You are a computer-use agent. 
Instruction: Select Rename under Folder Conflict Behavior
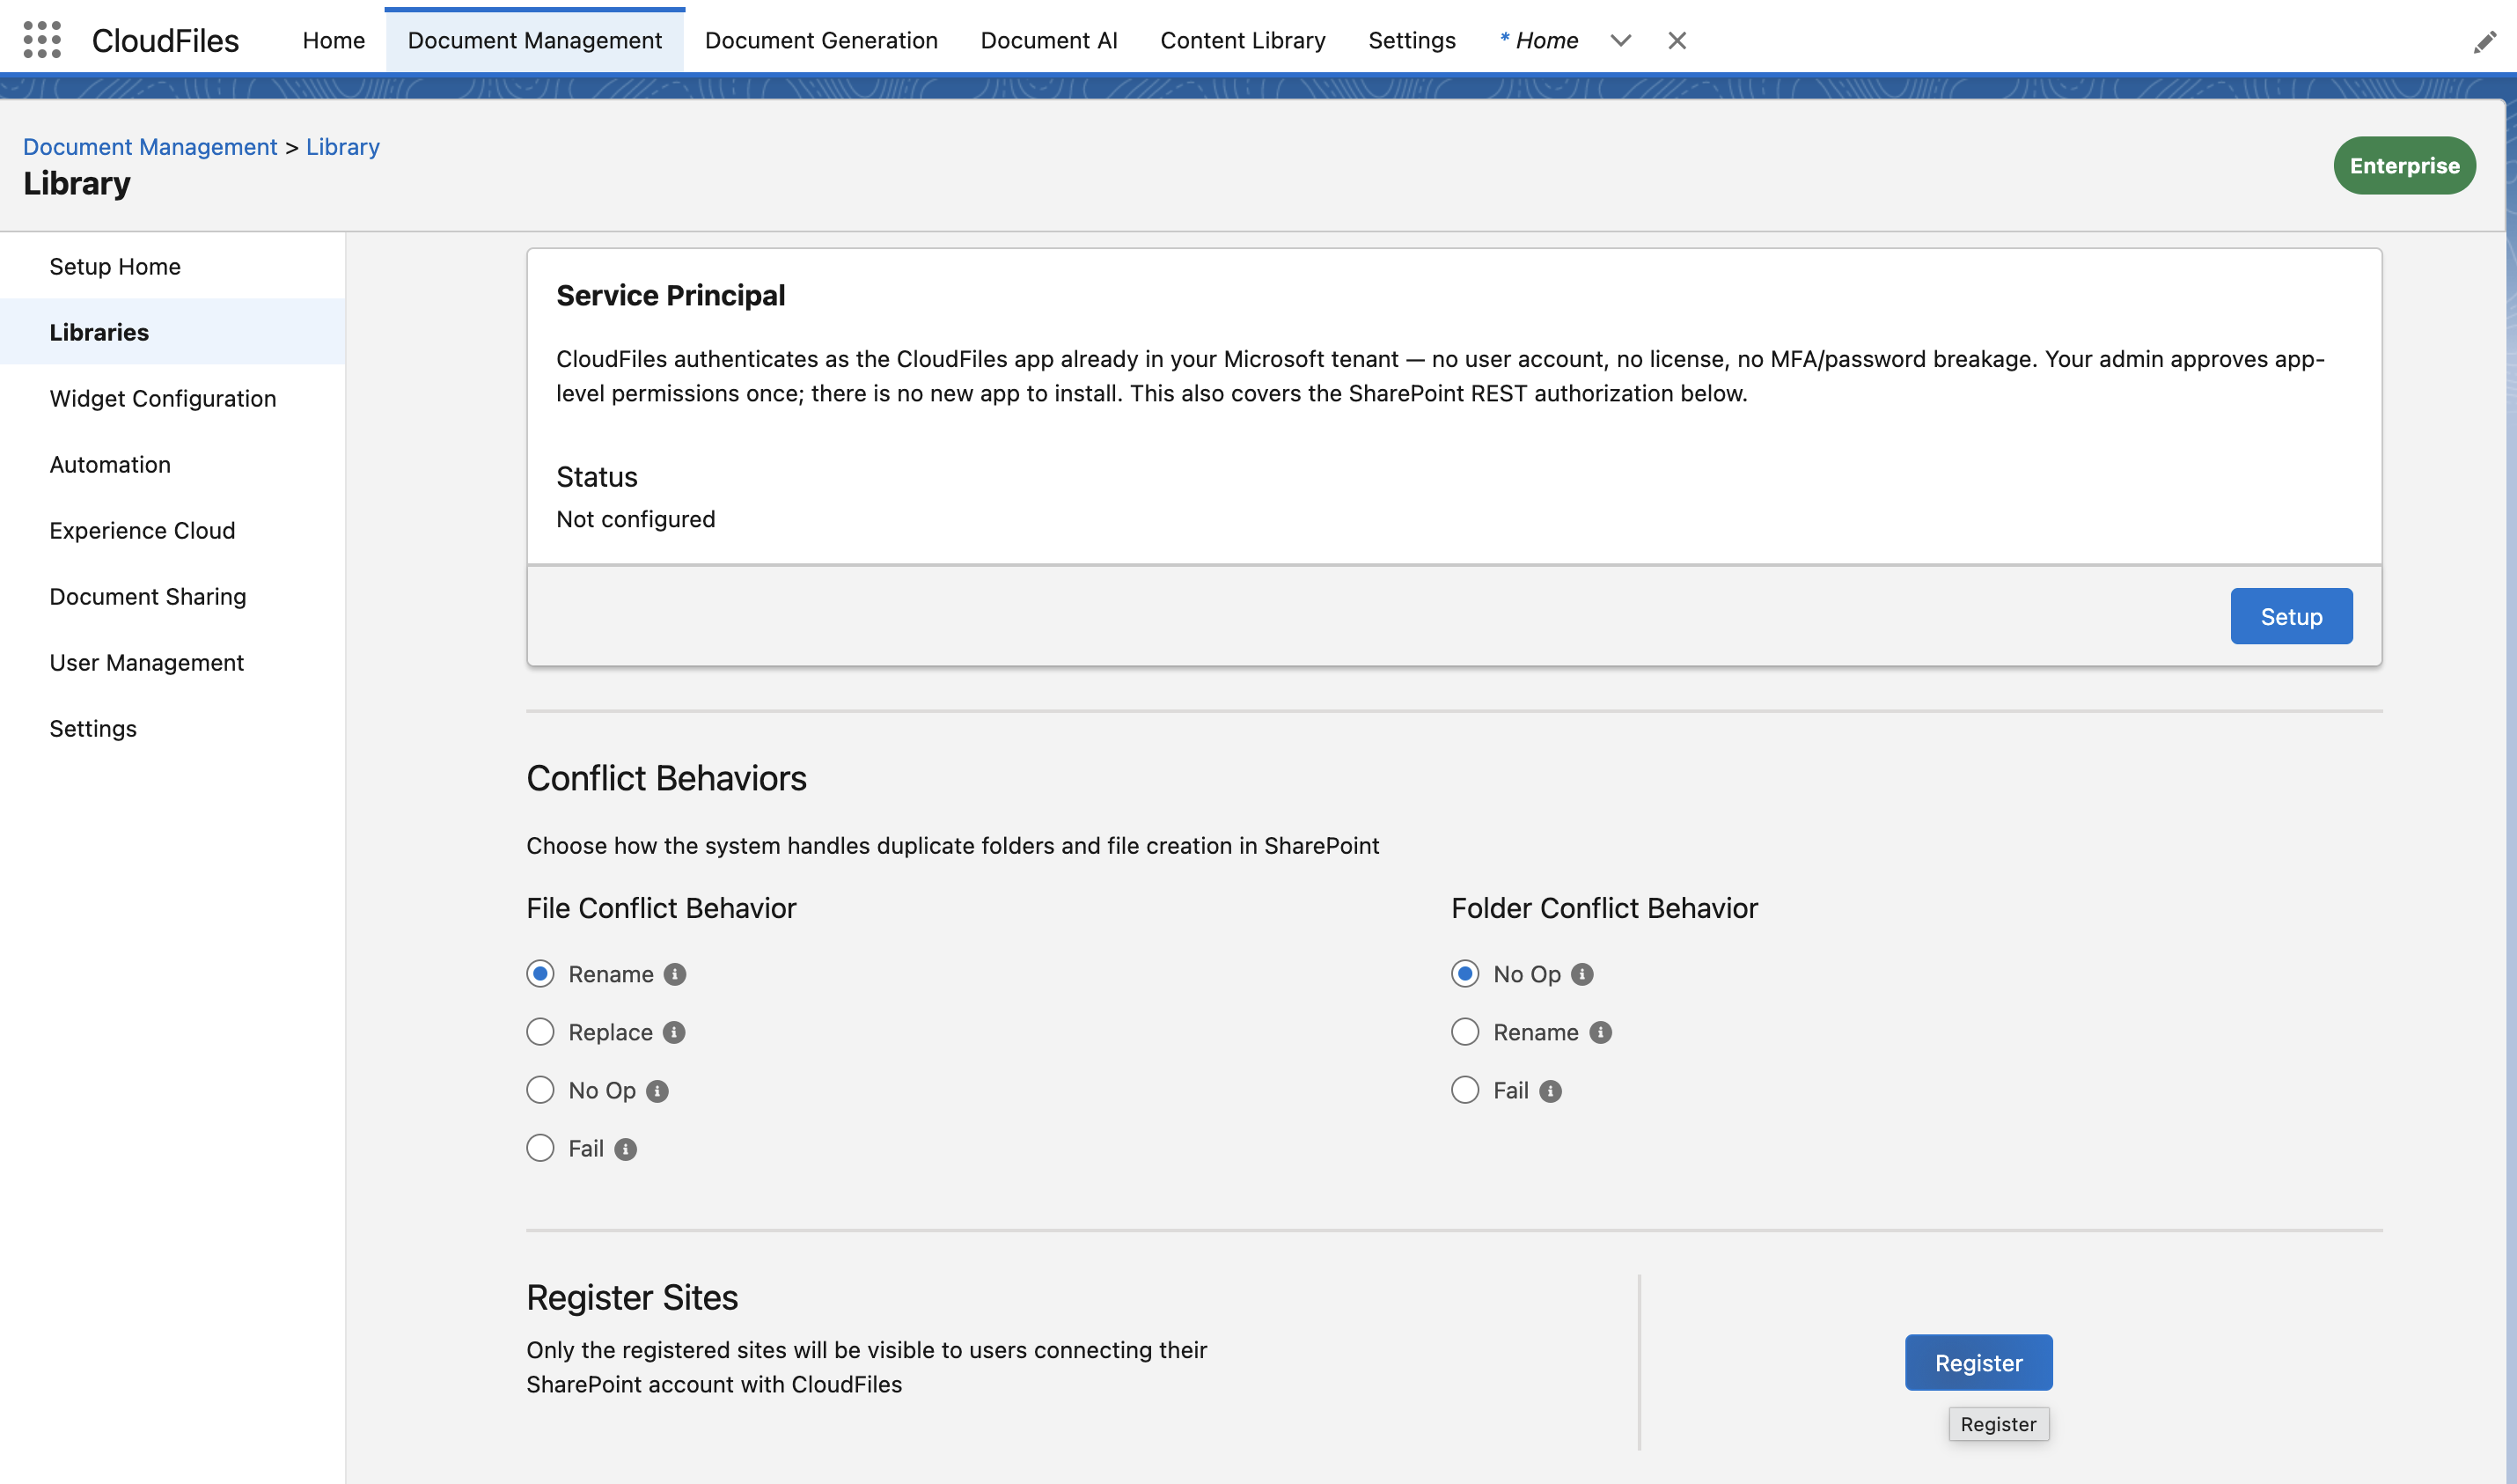coord(1464,1032)
